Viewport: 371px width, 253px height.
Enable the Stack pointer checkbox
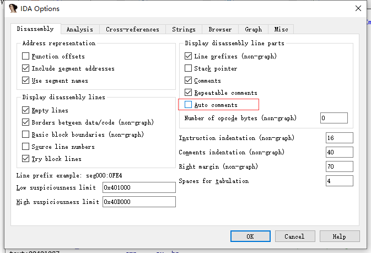click(188, 68)
